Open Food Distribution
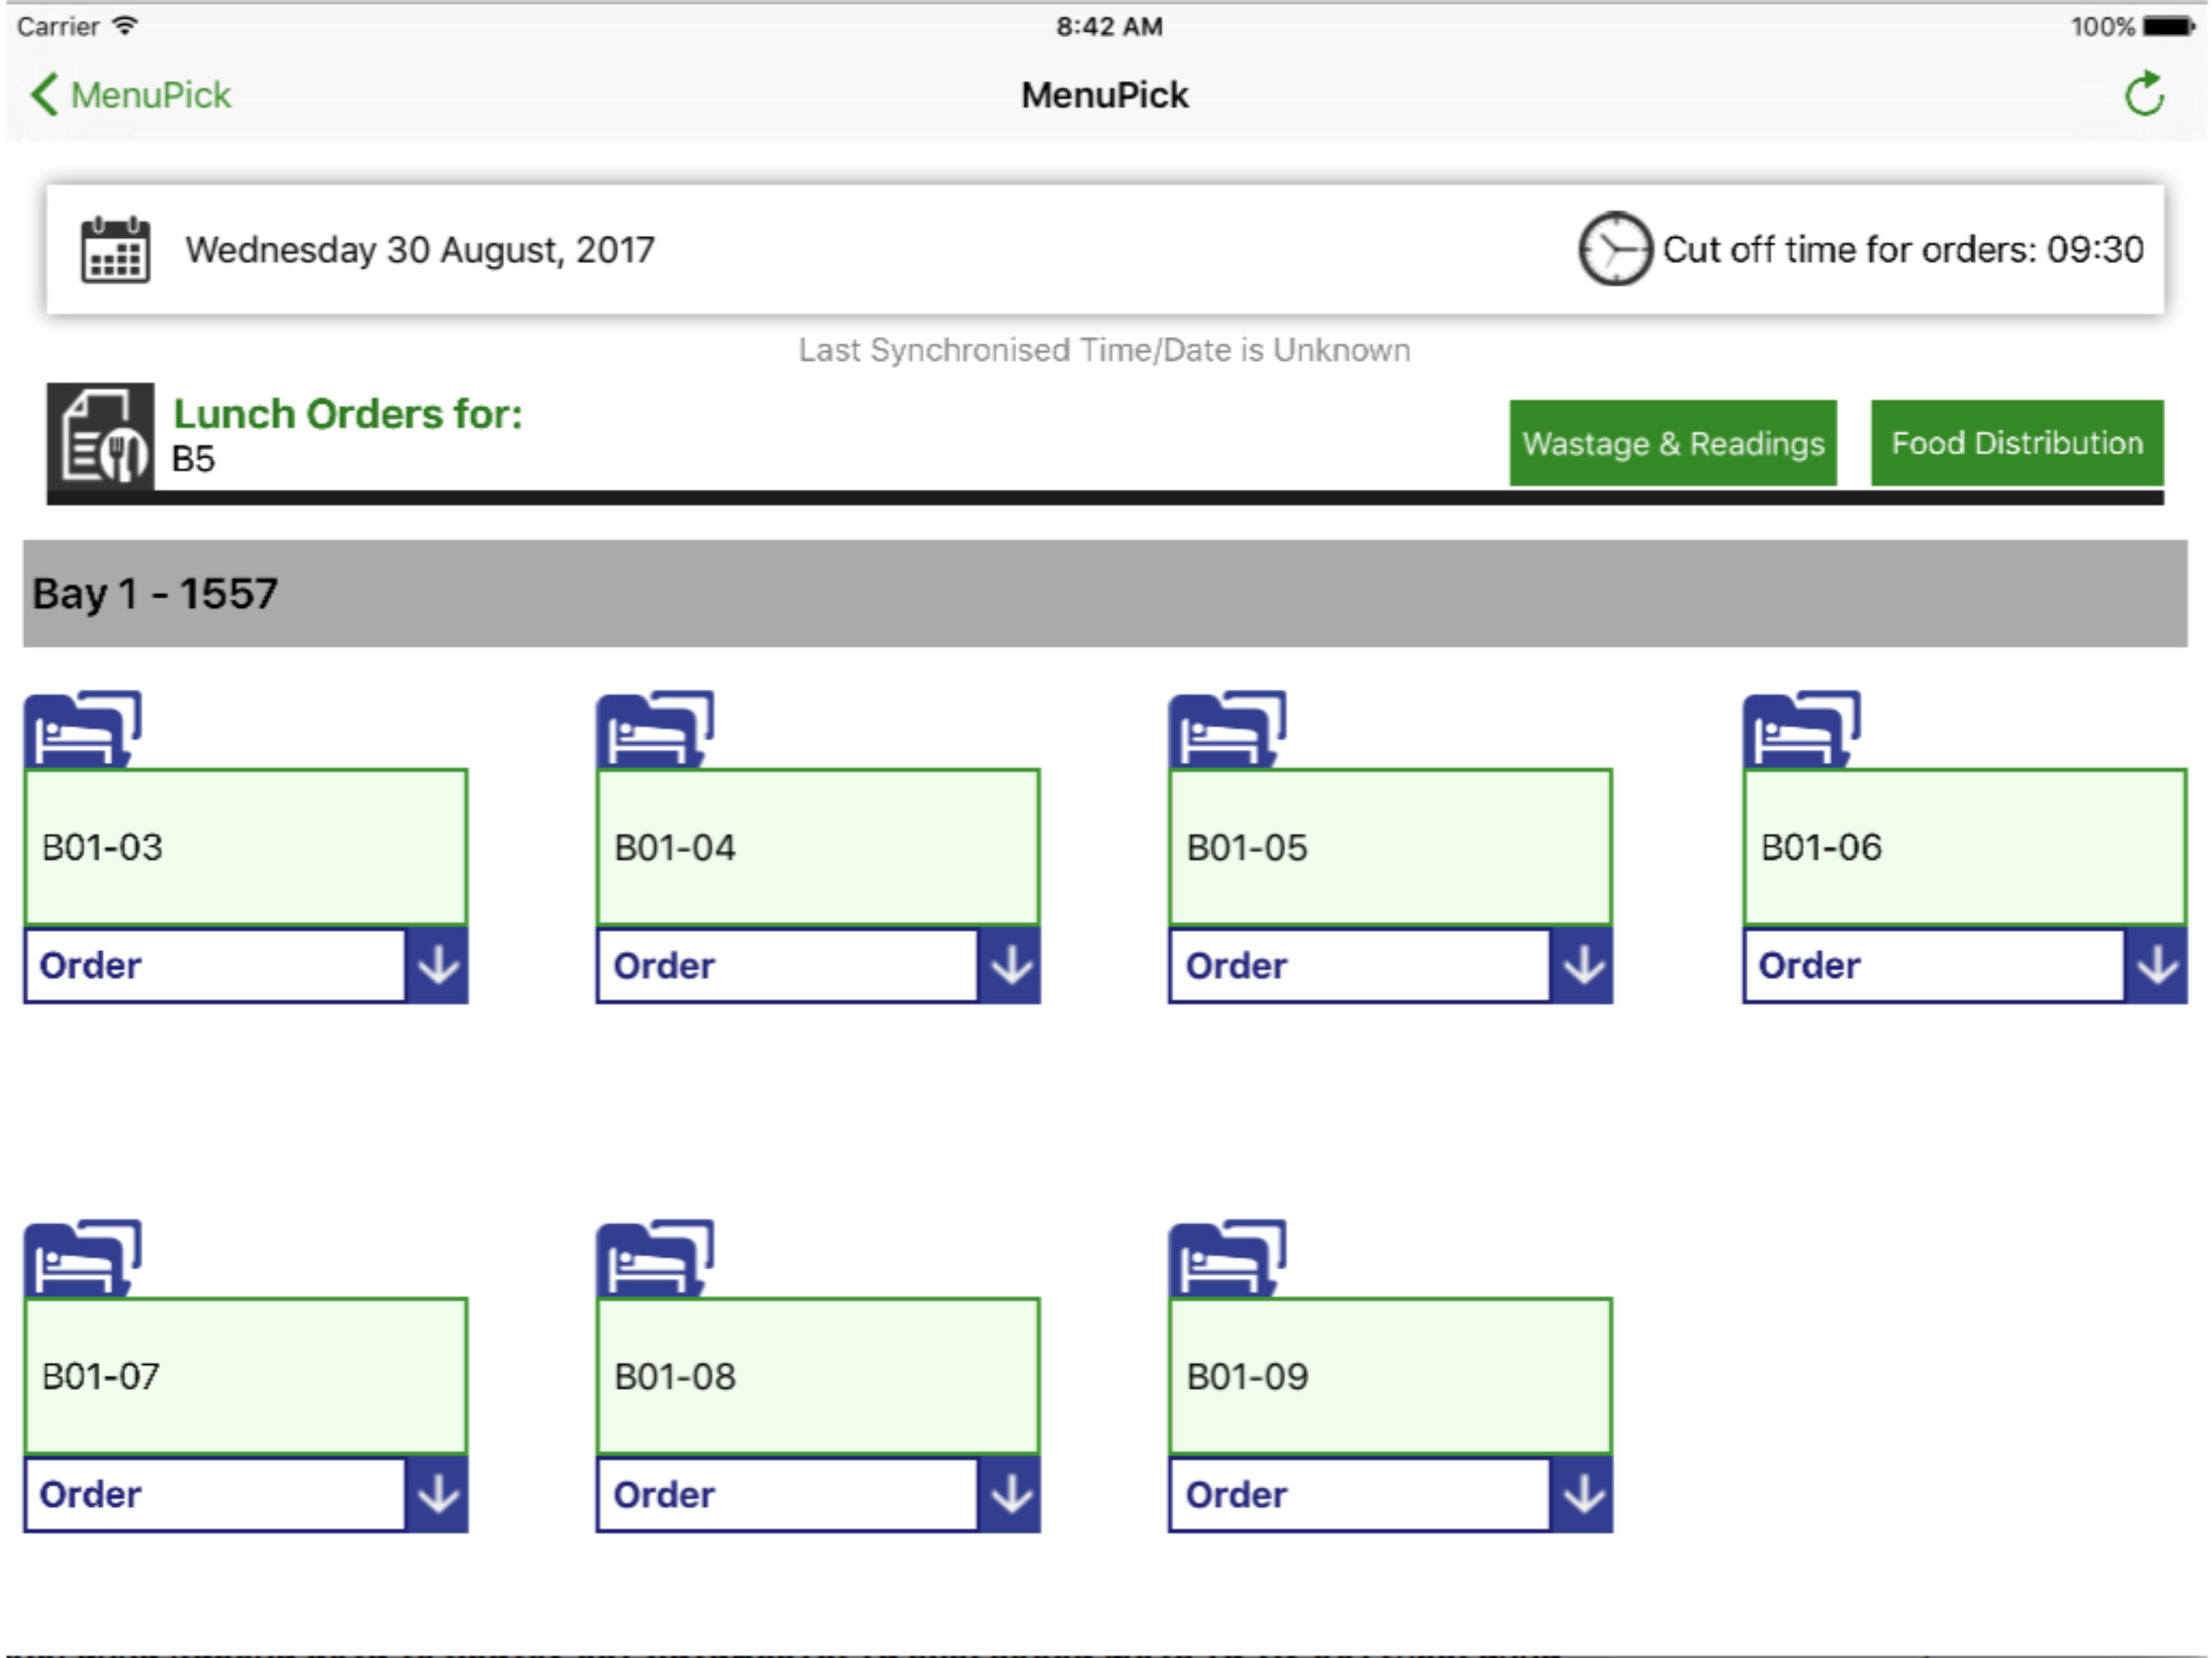 point(2017,443)
